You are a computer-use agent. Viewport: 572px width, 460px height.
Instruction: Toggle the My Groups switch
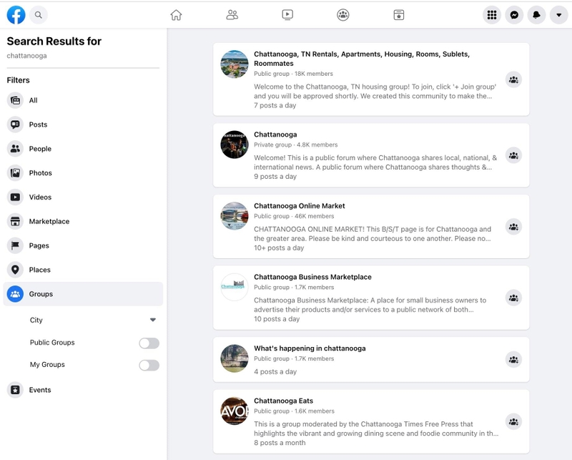click(x=149, y=365)
